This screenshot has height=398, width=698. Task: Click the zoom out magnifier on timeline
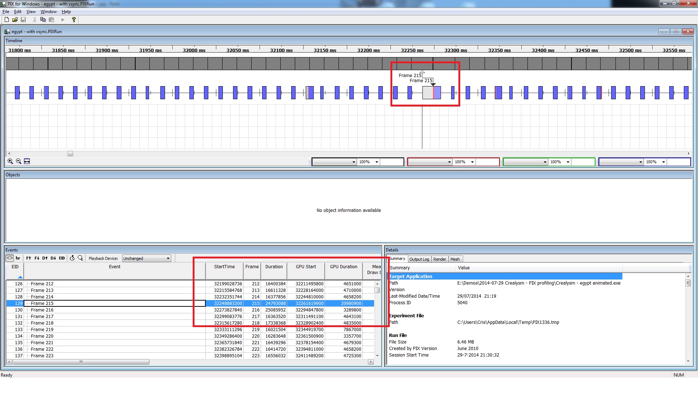(x=19, y=161)
